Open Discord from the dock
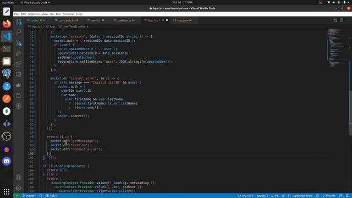352x198 pixels. click(x=7, y=161)
